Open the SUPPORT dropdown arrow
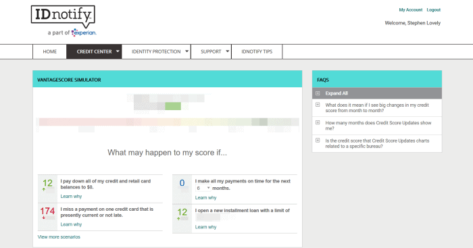The width and height of the screenshot is (473, 248). [x=228, y=51]
